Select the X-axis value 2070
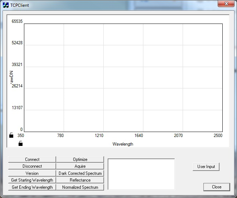Screen dimensions: 237x198 178,136
